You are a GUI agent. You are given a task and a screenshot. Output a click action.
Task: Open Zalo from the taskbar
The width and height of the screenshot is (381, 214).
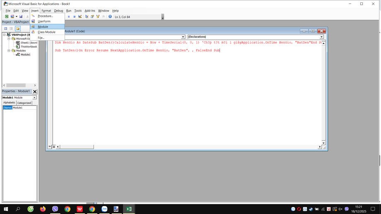coord(104,209)
